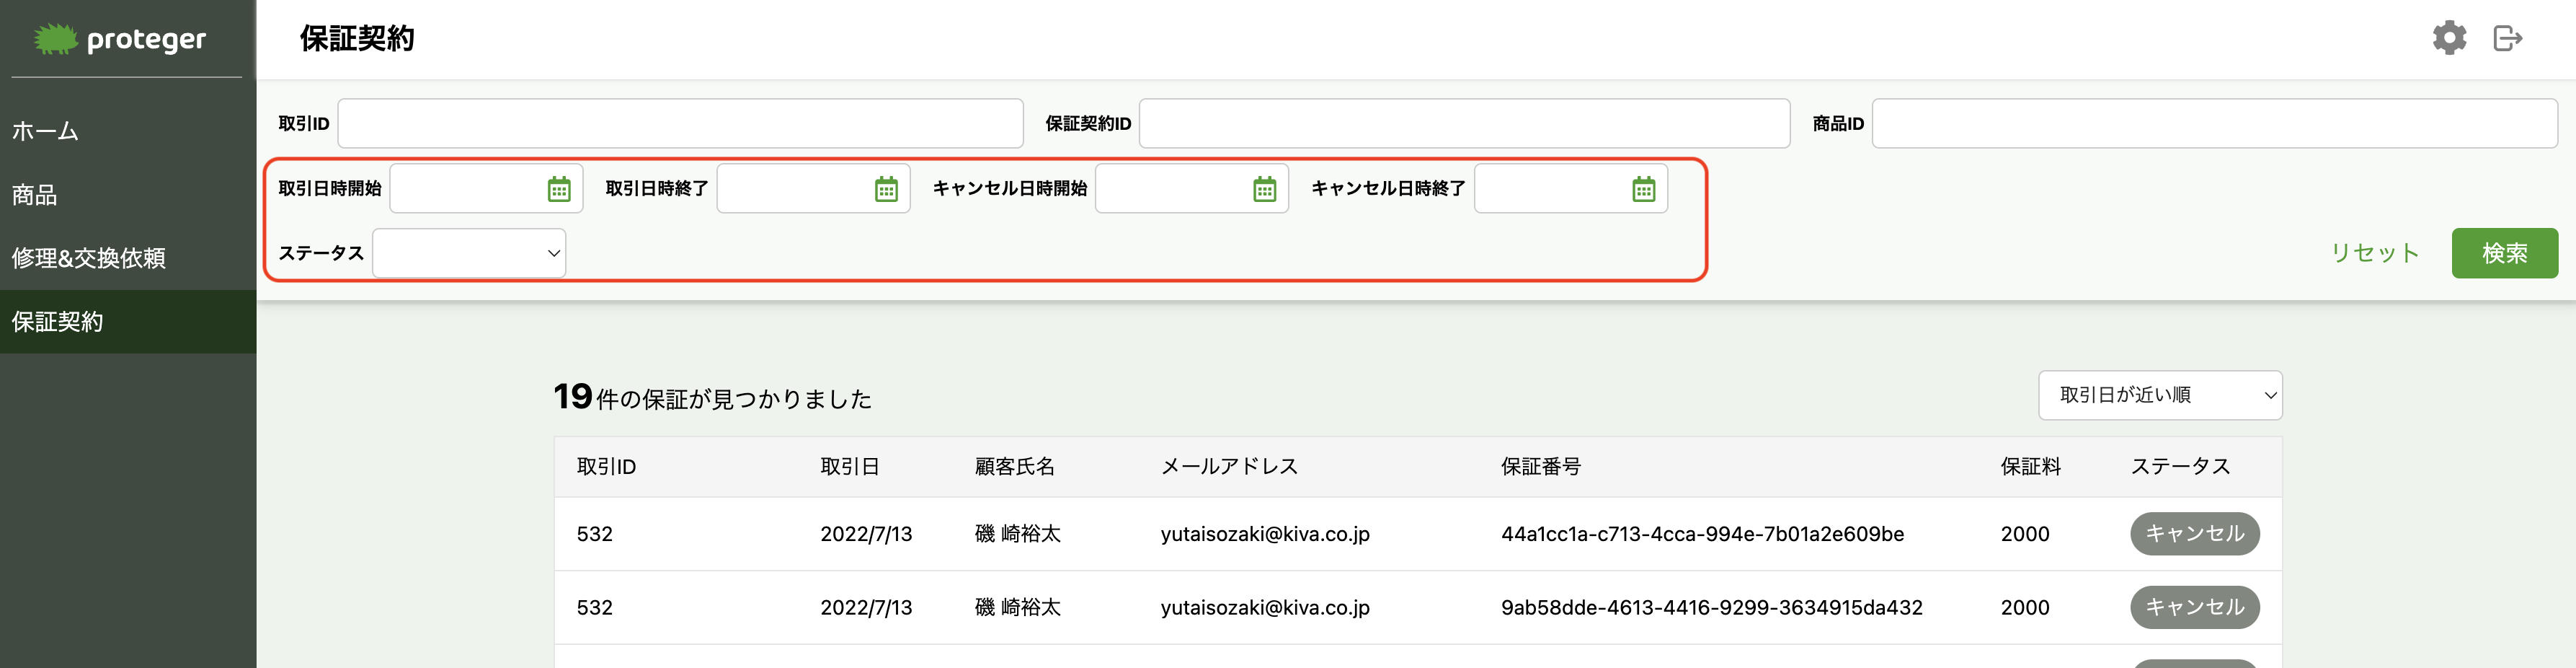
Task: Click the 保証料 column header
Action: click(x=2030, y=467)
